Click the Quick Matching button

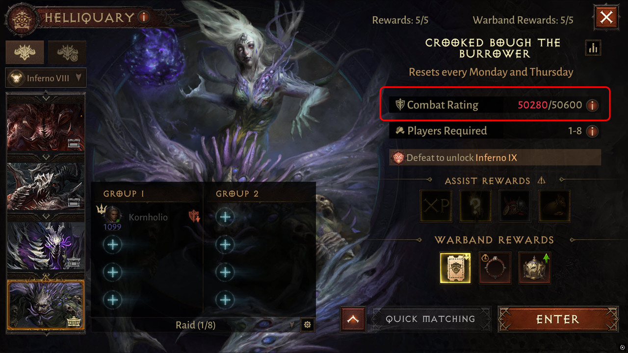click(430, 319)
